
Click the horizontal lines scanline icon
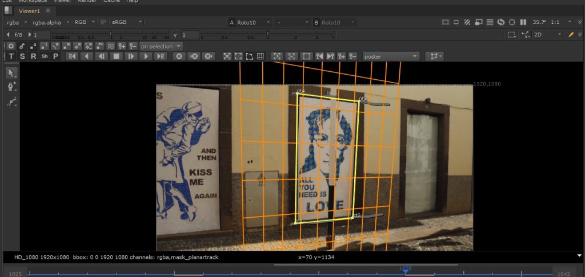coord(490,22)
